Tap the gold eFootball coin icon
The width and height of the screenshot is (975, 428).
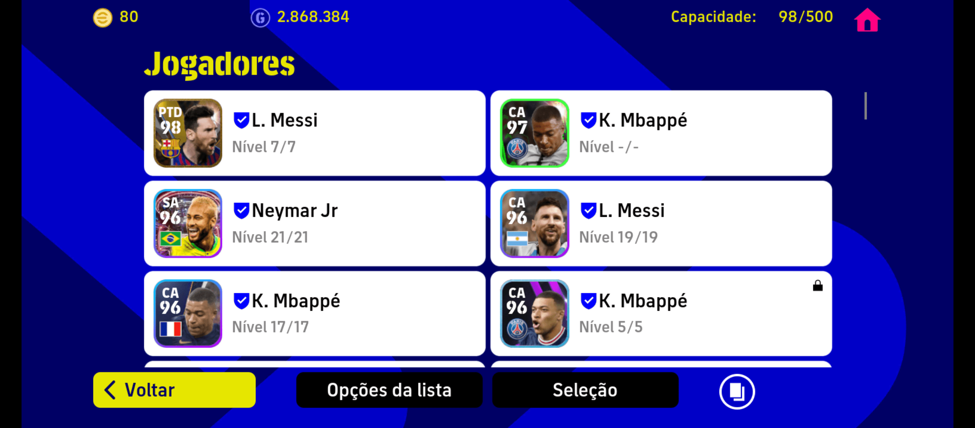(103, 18)
